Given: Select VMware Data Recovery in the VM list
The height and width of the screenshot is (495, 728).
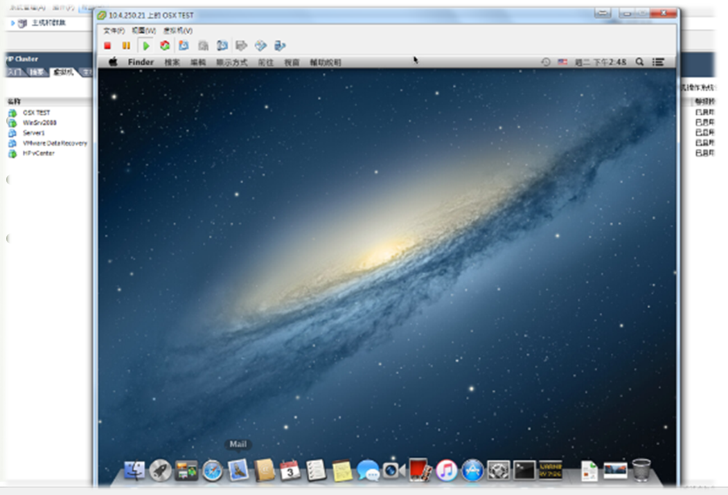Looking at the screenshot, I should [55, 143].
